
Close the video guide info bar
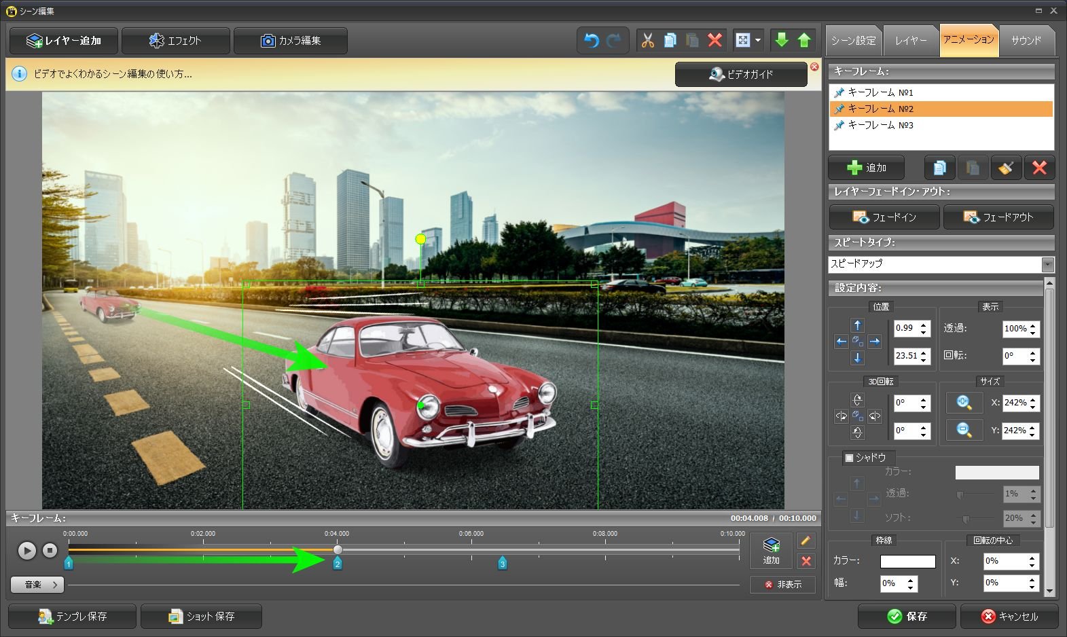coord(814,67)
